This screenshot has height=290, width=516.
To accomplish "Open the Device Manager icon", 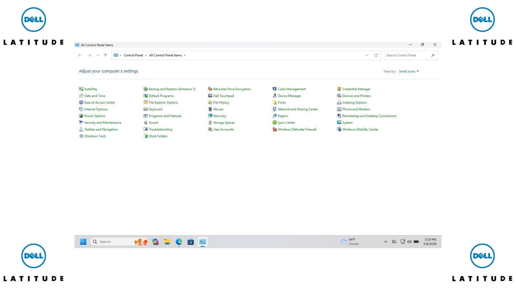I will 275,96.
